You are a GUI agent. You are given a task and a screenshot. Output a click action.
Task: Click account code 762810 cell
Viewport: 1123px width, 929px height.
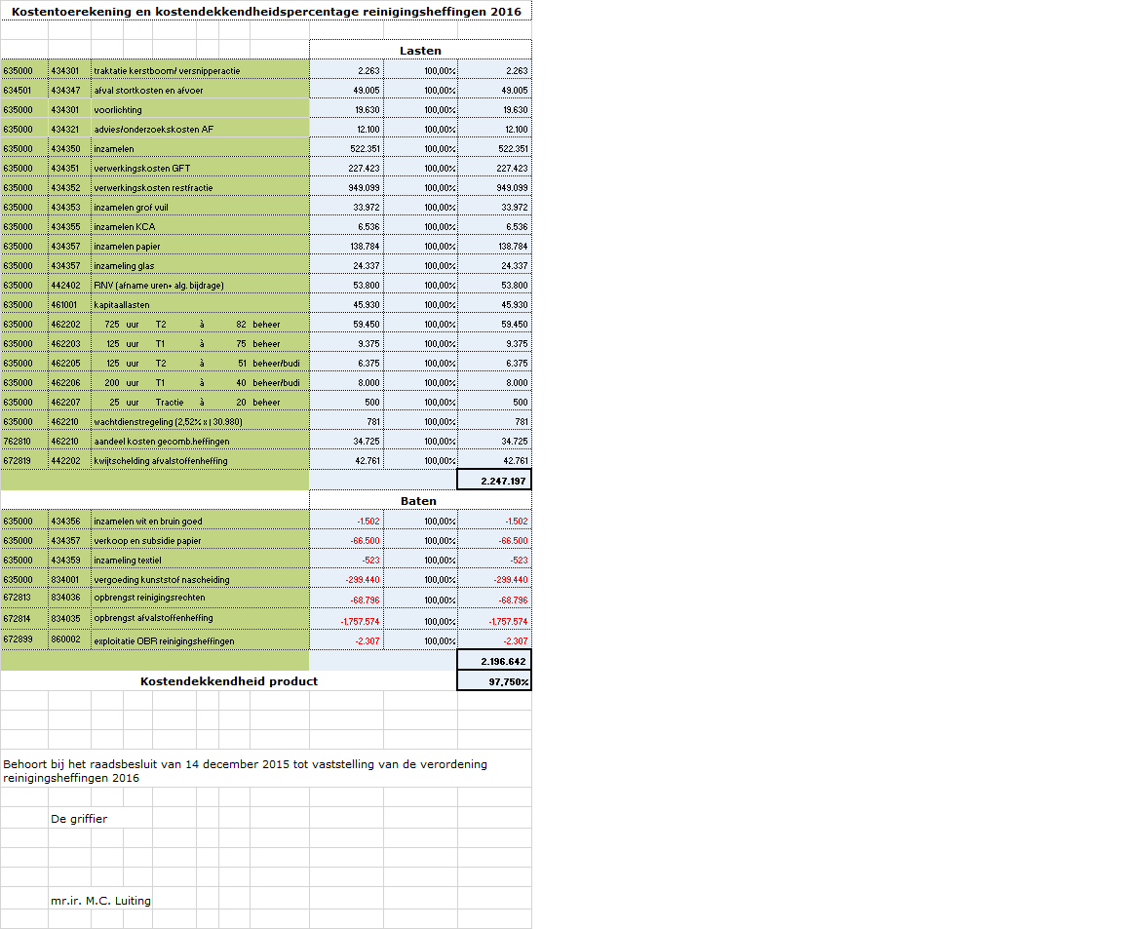23,441
